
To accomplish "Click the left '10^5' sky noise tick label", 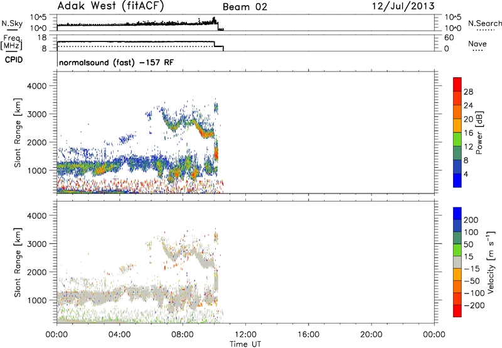I will (x=38, y=17).
